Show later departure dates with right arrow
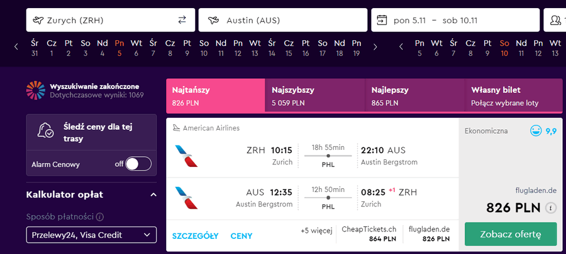 (375, 47)
